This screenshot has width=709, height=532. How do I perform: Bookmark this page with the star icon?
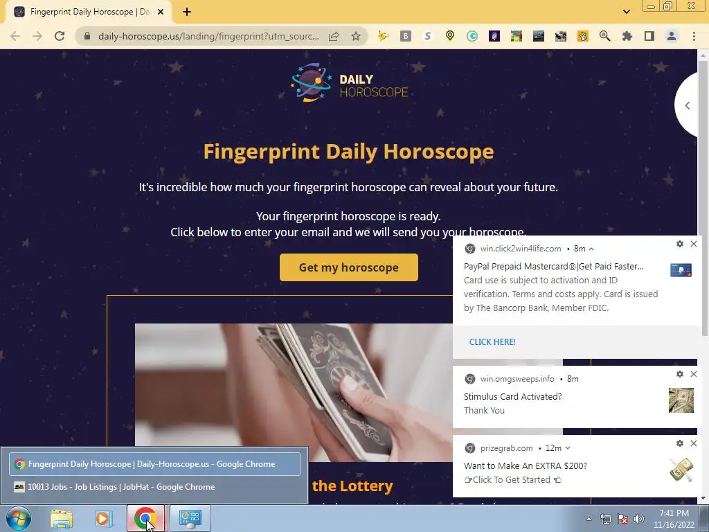point(356,36)
